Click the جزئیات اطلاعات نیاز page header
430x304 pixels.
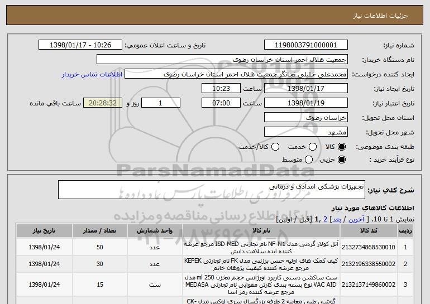pyautogui.click(x=380, y=16)
